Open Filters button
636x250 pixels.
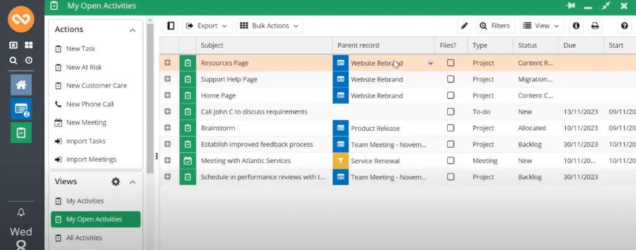tap(496, 26)
